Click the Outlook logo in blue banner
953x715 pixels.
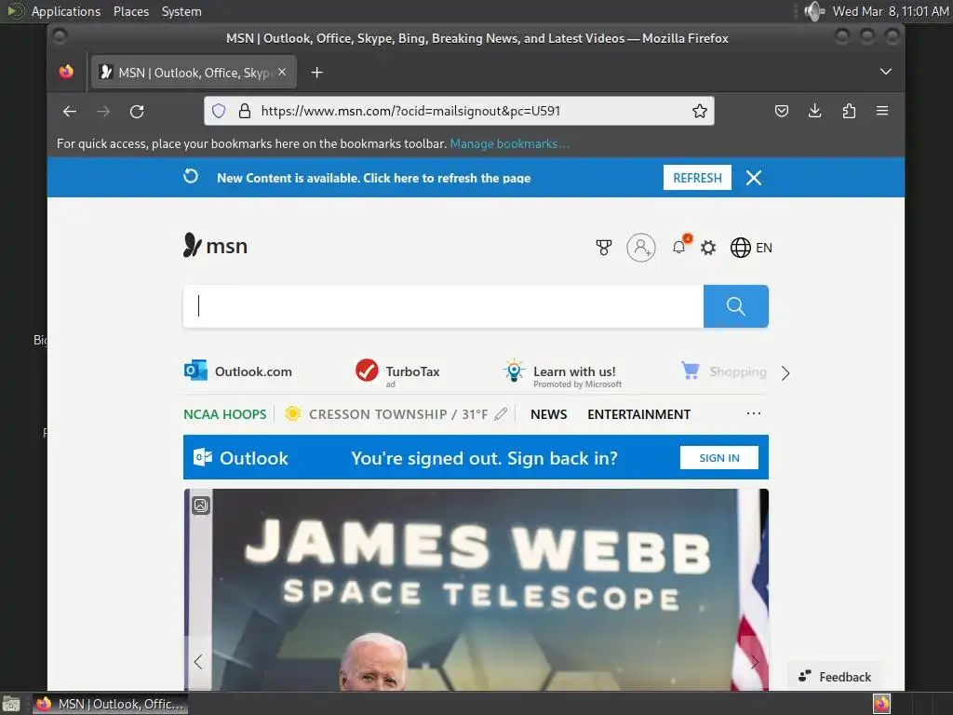(x=241, y=458)
